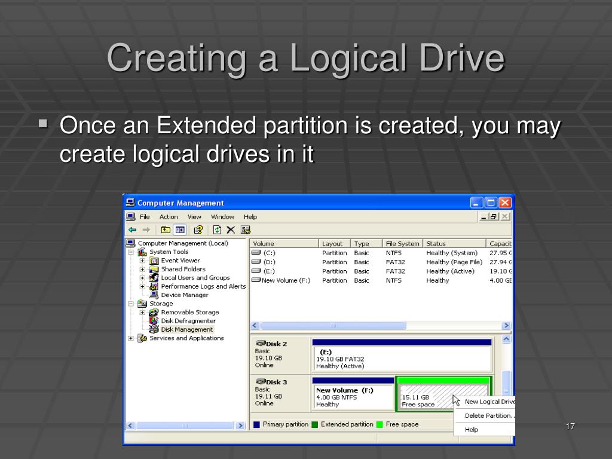Click the Shared Folders icon

154,270
